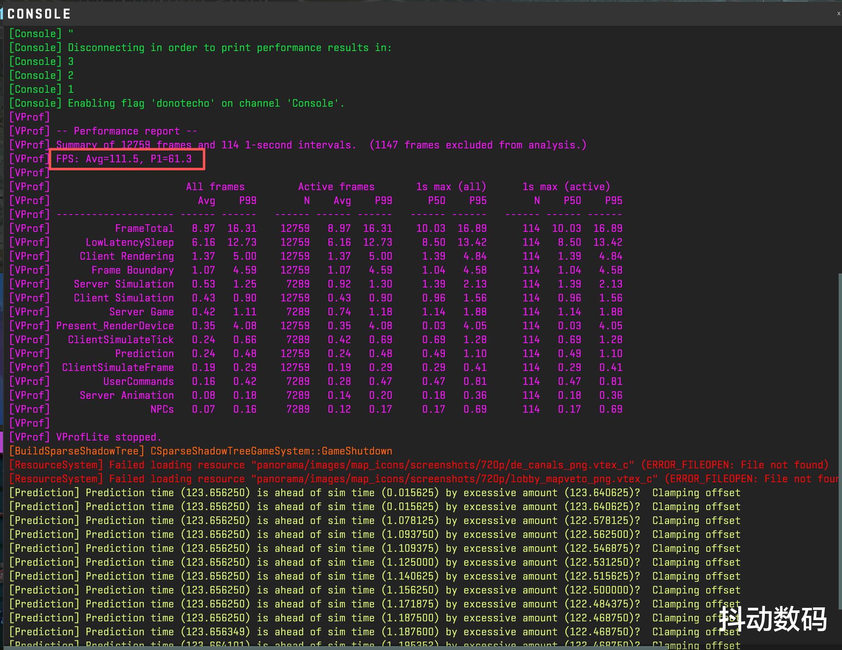The width and height of the screenshot is (842, 650).
Task: Click the Present_RenderDevice row label
Action: point(115,326)
